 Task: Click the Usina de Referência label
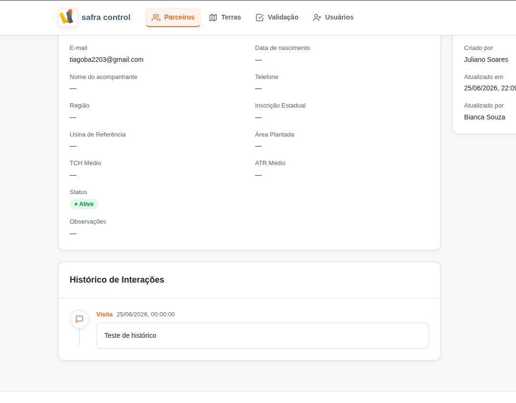coord(98,134)
